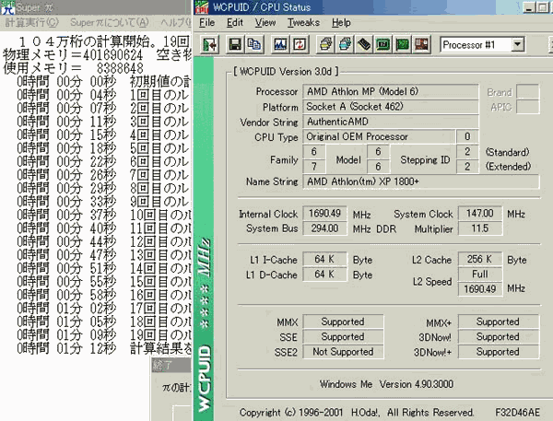Click the Save floppy disk toolbar icon
Screen dimensions: 553x421
pyautogui.click(x=235, y=44)
